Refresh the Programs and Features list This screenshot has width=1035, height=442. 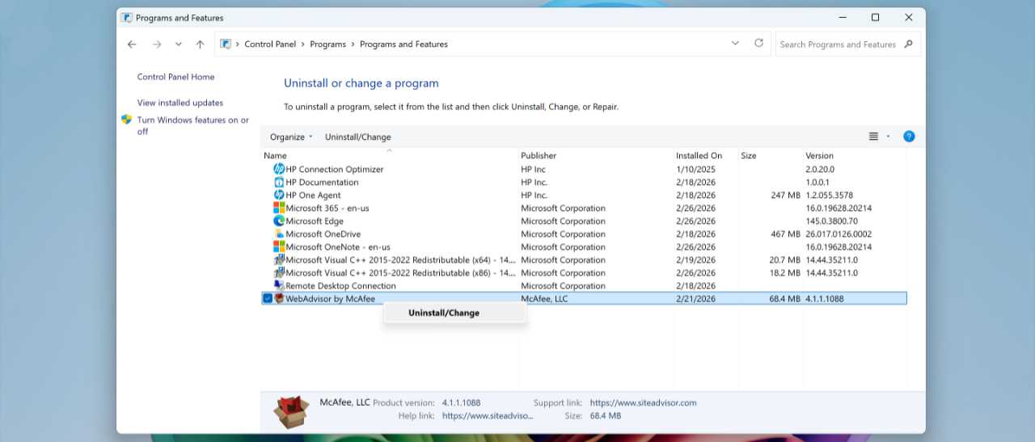pyautogui.click(x=758, y=44)
